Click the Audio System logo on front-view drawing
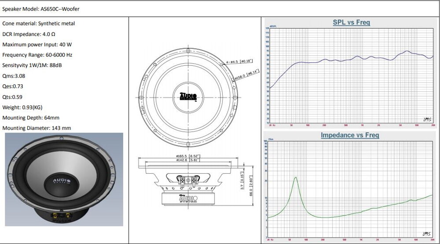 188,97
